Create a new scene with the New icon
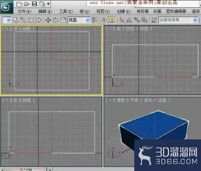The width and height of the screenshot is (201, 171). point(19,4)
